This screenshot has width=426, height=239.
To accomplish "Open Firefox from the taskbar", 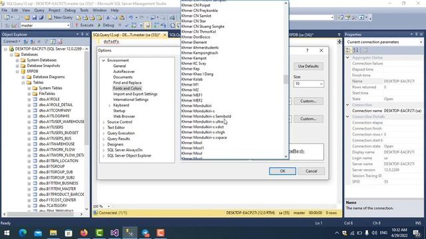I will coord(84,233).
